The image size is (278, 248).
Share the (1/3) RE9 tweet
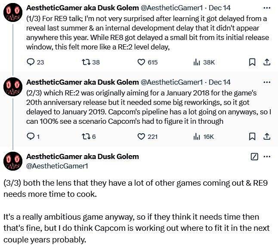267,62
